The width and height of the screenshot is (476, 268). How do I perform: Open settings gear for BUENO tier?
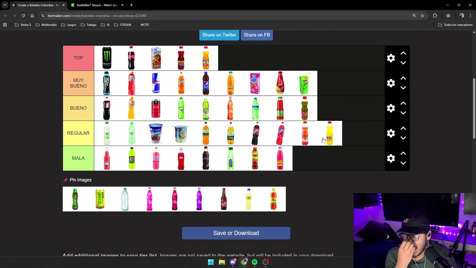click(x=391, y=108)
